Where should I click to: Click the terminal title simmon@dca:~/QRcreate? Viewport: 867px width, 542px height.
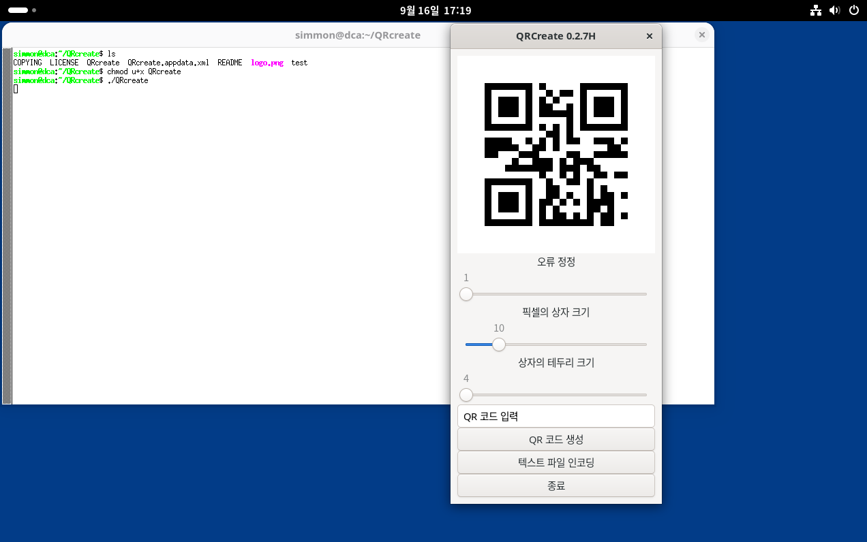(x=357, y=35)
